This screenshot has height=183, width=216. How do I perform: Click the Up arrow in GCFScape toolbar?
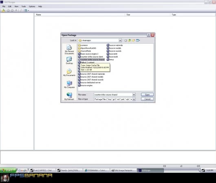(x=16, y=11)
